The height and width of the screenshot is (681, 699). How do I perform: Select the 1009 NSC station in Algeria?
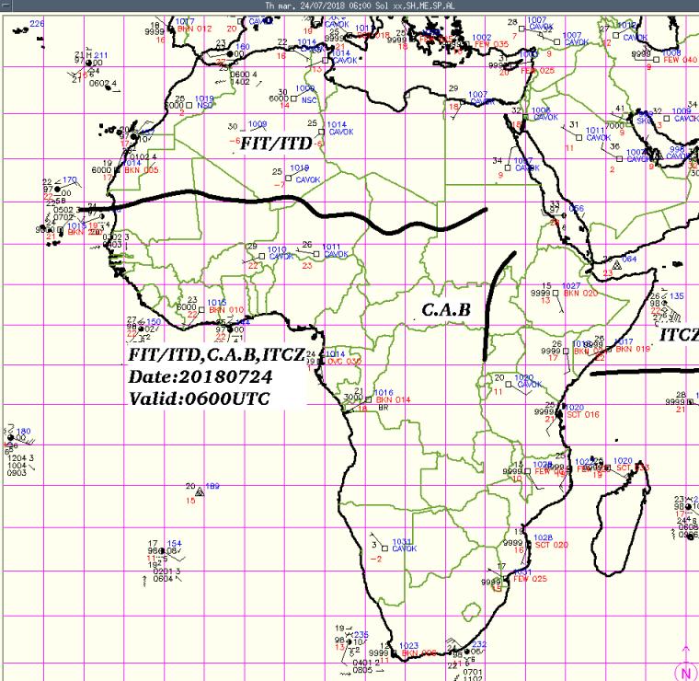pos(301,93)
